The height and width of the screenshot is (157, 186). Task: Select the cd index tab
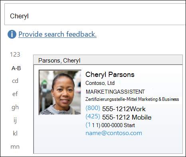(x=15, y=81)
